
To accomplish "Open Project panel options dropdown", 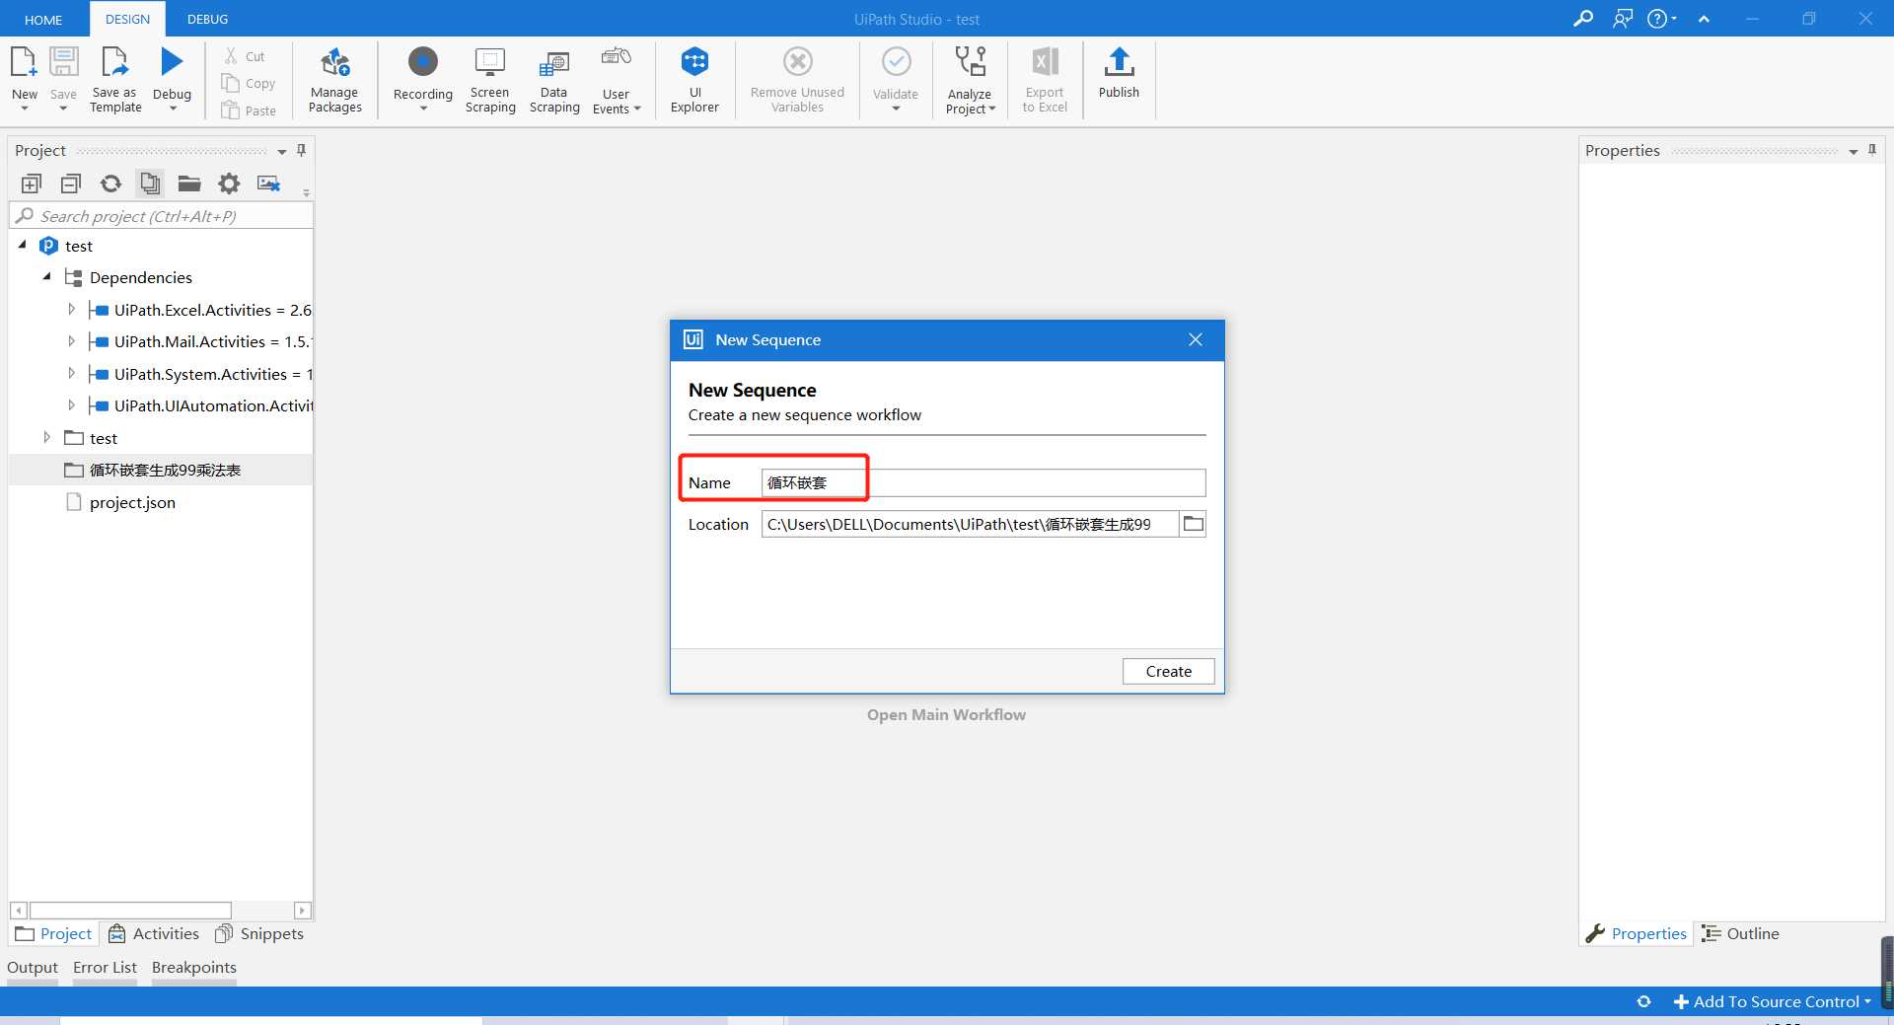I will tap(282, 152).
